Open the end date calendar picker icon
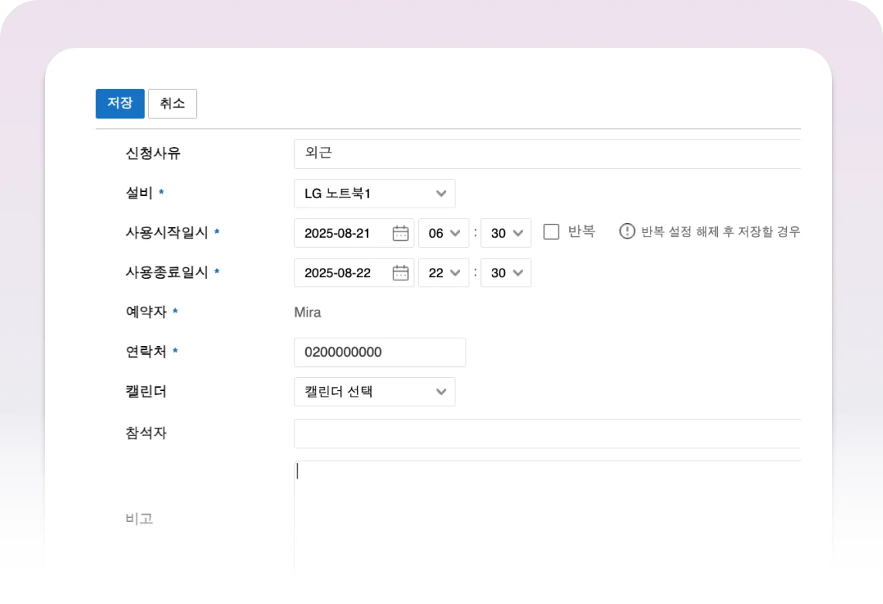This screenshot has width=883, height=604. (400, 273)
